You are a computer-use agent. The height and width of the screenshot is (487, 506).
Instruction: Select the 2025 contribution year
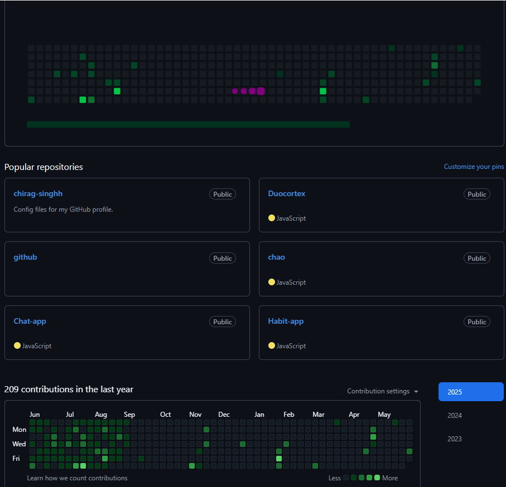pos(471,392)
